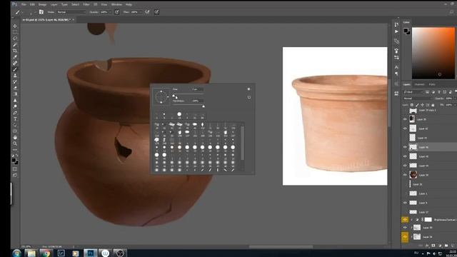Toggle pressure controls size button
Image resolution: width=457 pixels, height=257 pixels.
[156, 12]
